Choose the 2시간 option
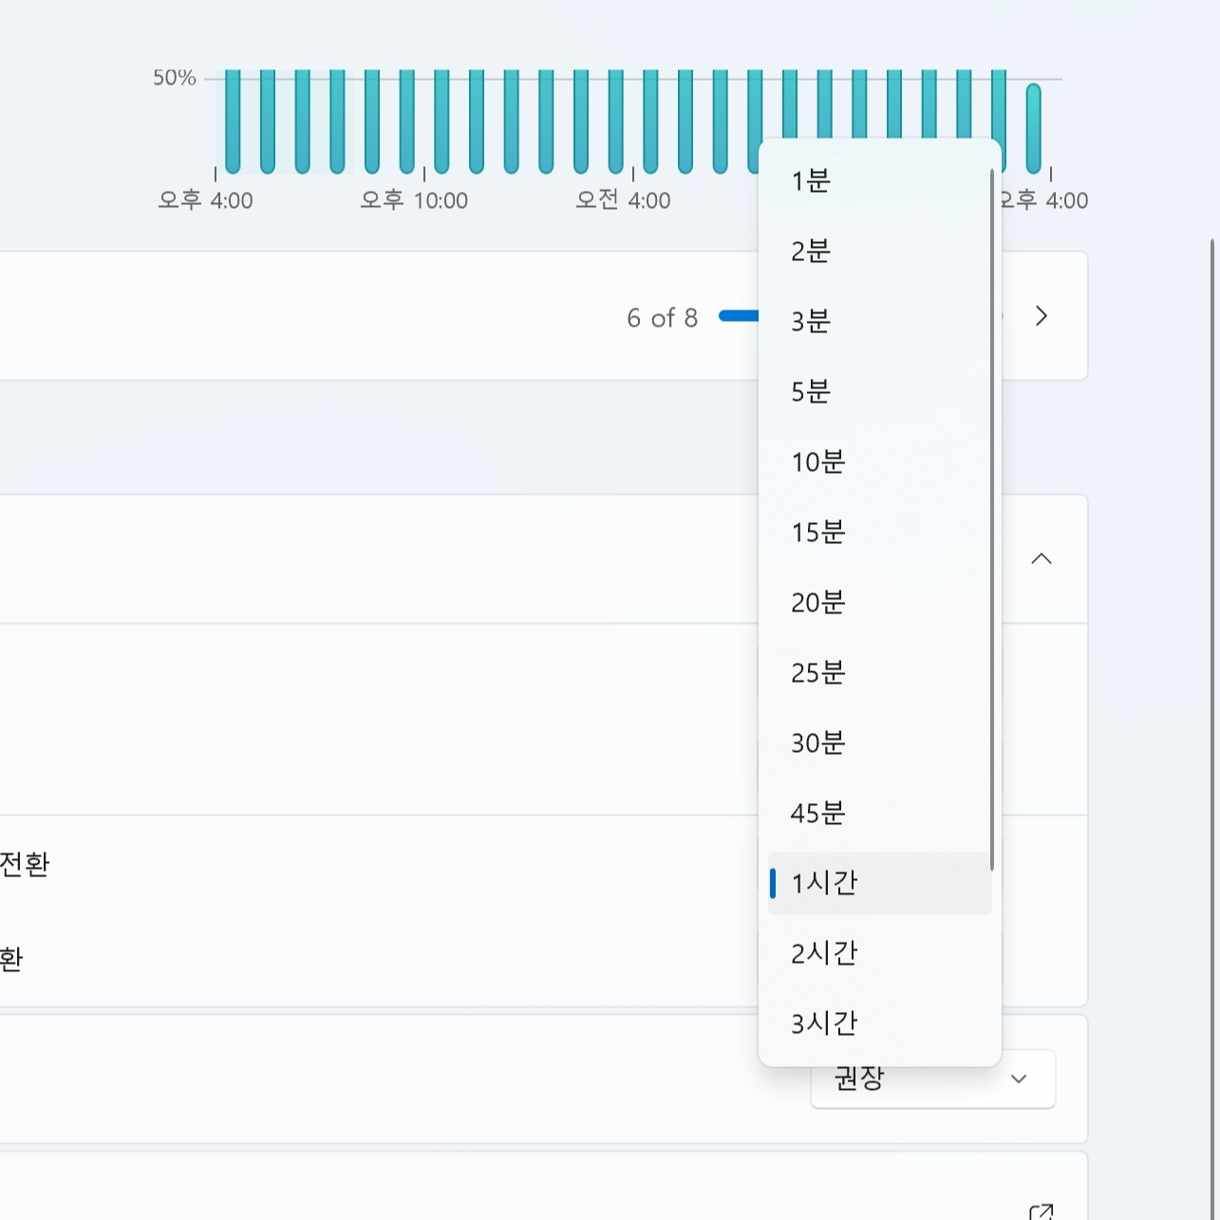Image resolution: width=1220 pixels, height=1220 pixels. (880, 954)
